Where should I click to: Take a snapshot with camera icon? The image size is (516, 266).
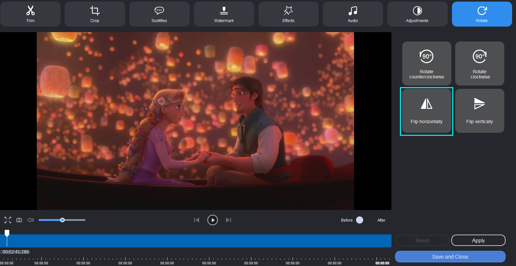(19, 220)
